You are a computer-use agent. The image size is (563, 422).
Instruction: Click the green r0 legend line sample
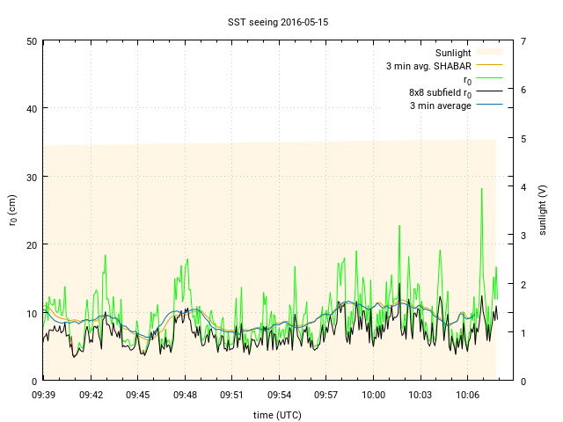point(488,79)
